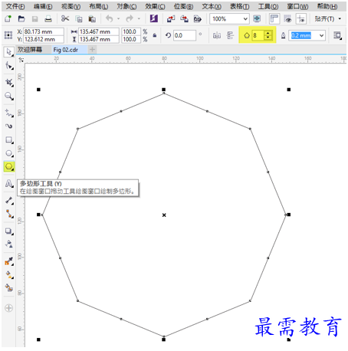Toggle the show guidelines button
The width and height of the screenshot is (348, 351).
pyautogui.click(x=301, y=18)
